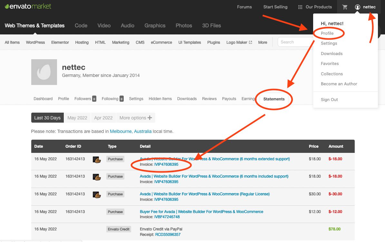Open the Melbourne, Australia link
Image resolution: width=385 pixels, height=242 pixels.
coord(130,131)
